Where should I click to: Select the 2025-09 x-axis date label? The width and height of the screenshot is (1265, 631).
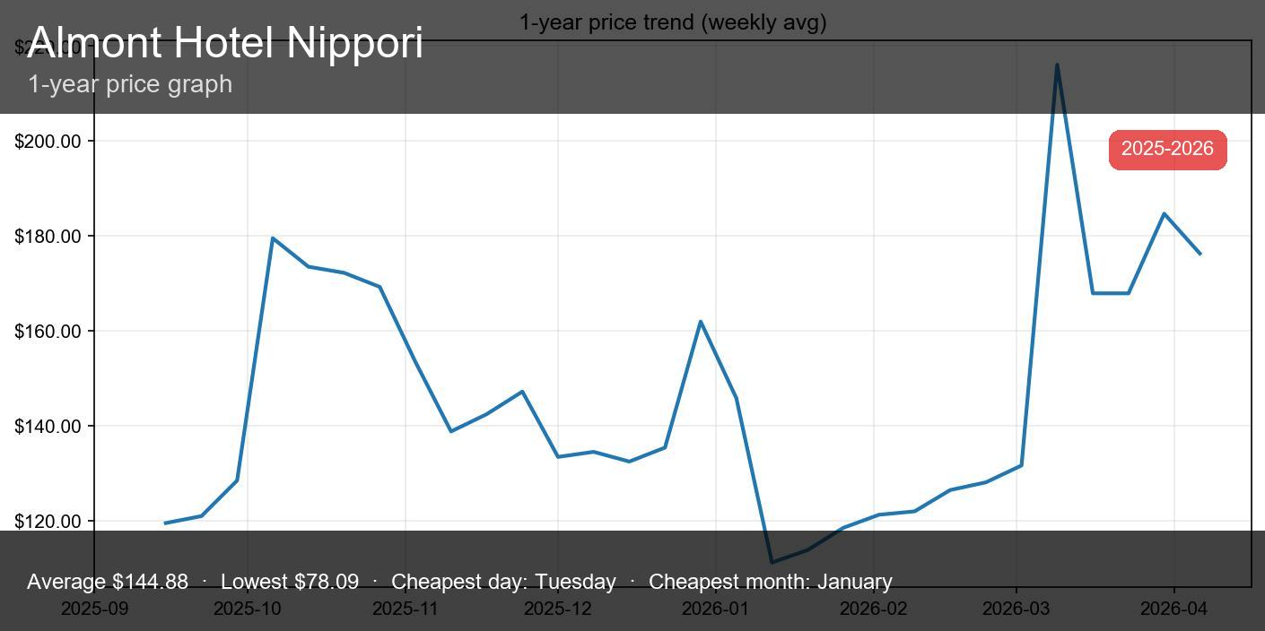(x=94, y=609)
